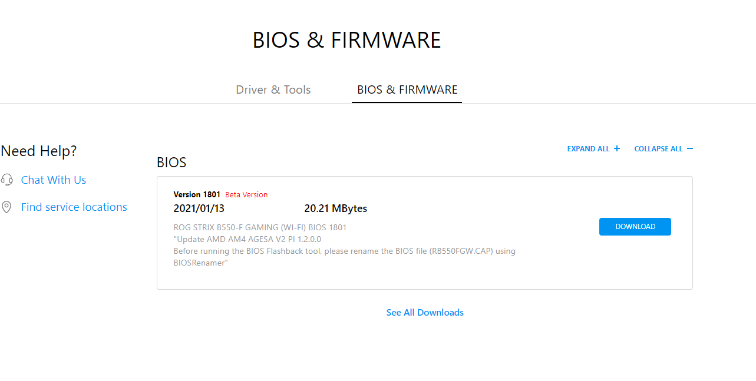Download BIOS version 1801
This screenshot has height=381, width=756.
635,227
